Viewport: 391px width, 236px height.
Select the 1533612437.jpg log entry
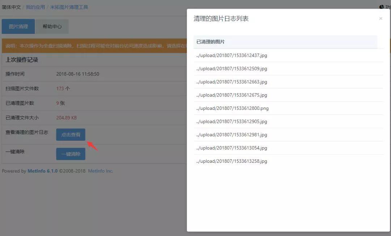(231, 55)
